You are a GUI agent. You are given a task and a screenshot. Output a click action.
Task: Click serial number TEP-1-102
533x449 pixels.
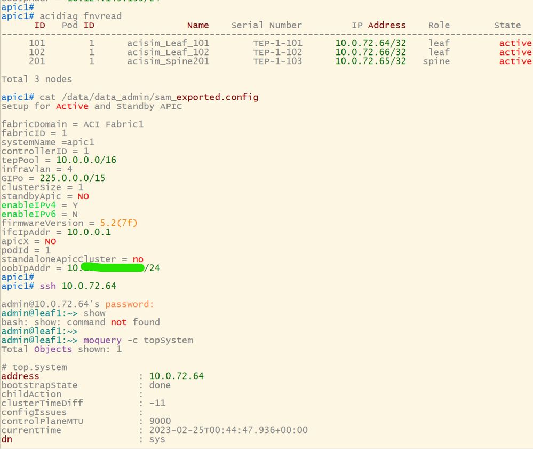(277, 52)
